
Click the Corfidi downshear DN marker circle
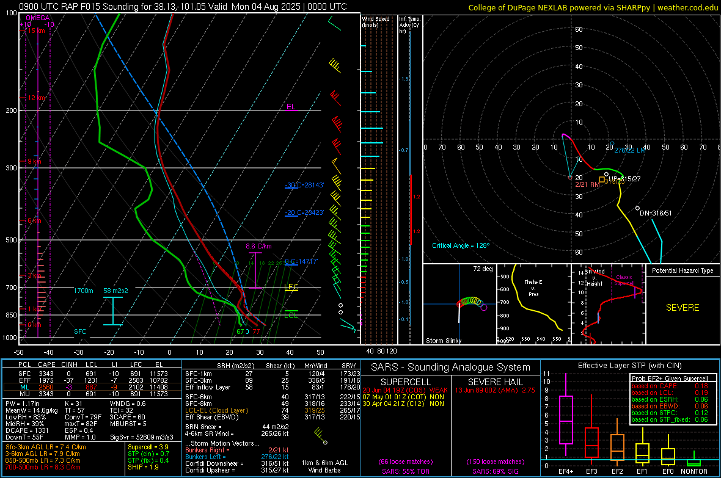(x=637, y=208)
